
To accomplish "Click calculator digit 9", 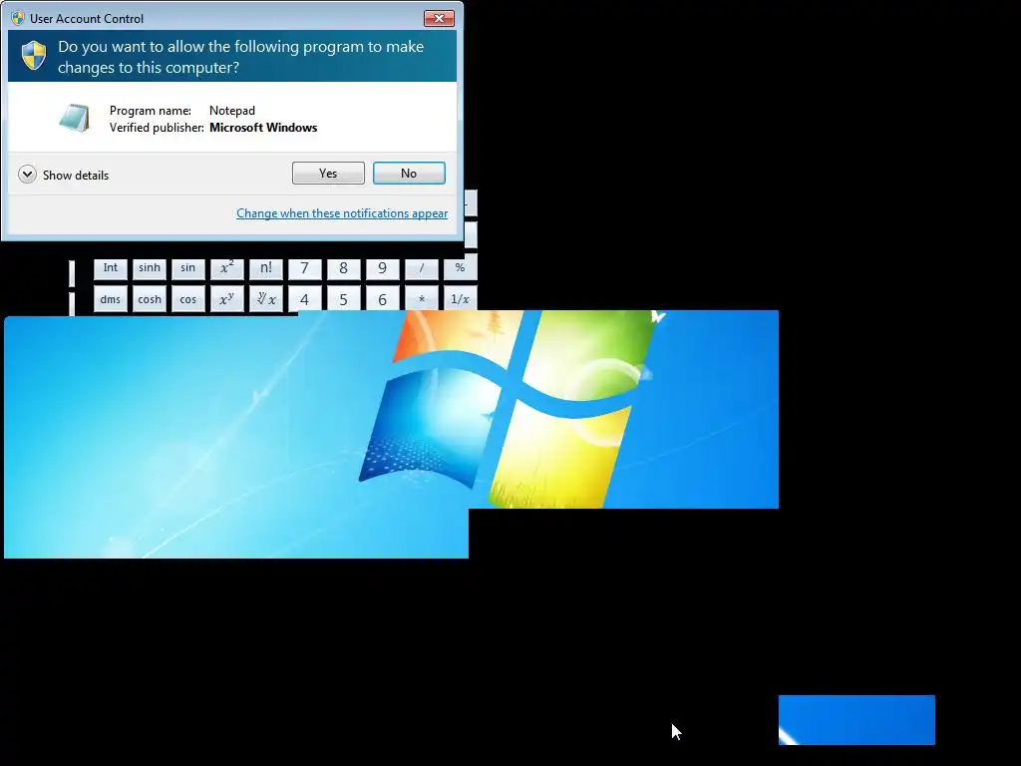I will [382, 268].
